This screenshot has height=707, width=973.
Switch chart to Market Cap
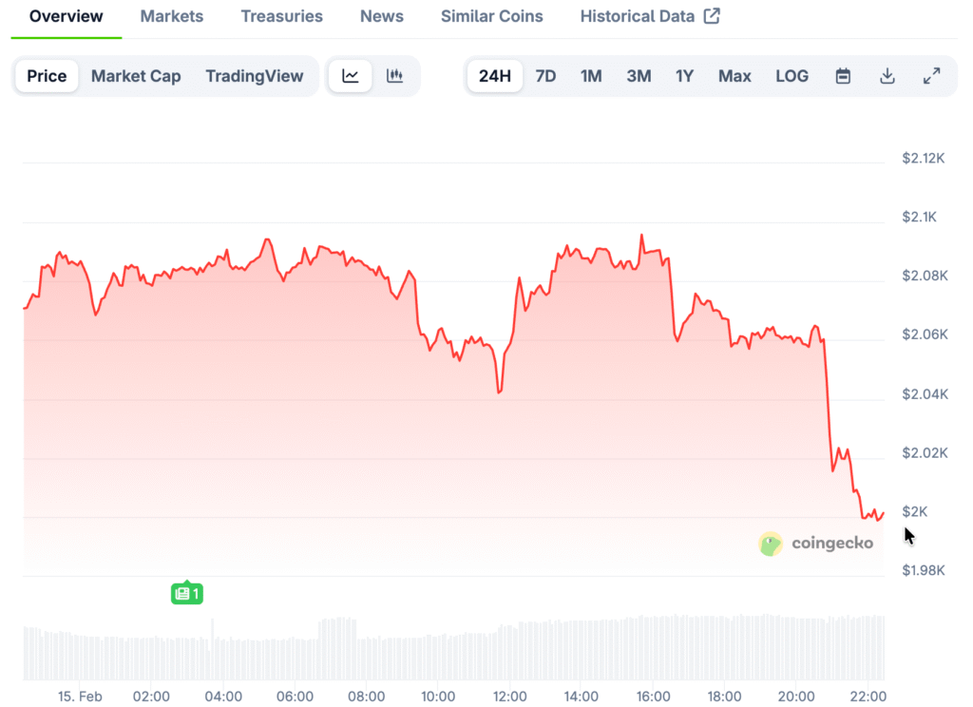(x=136, y=76)
